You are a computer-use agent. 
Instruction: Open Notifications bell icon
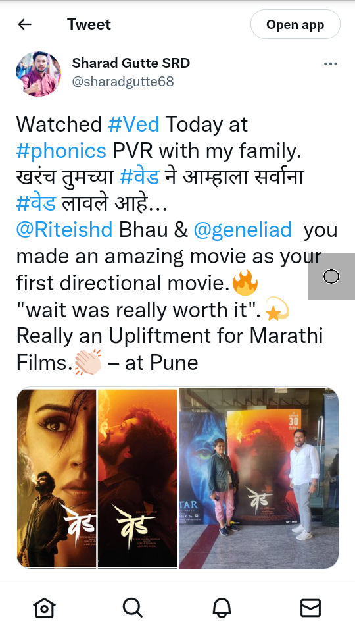[x=222, y=608]
